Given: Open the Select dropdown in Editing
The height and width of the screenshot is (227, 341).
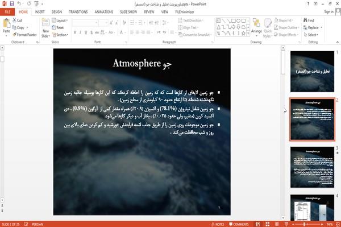Looking at the screenshot, I should [311, 35].
